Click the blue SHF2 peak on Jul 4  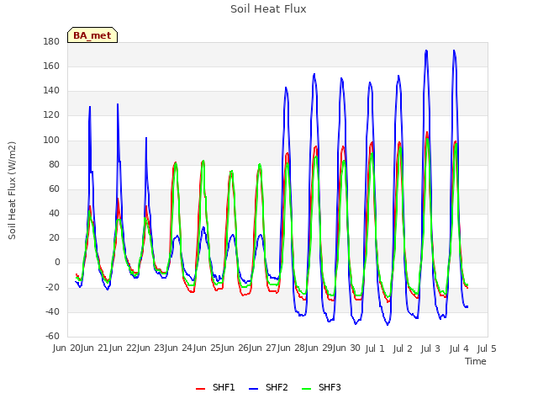pos(454,50)
